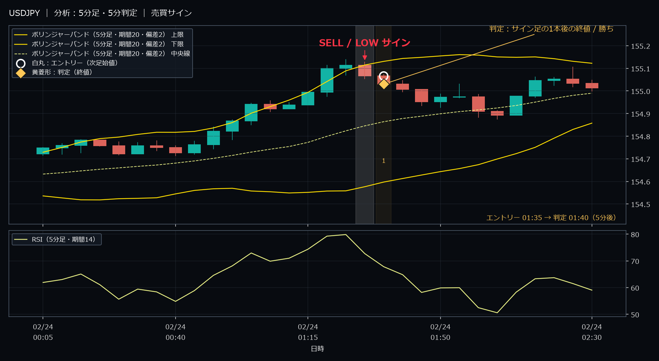Click the 白丸：エントリー（次足始値） legend text
Screen dimensions: 659x361
pos(75,63)
